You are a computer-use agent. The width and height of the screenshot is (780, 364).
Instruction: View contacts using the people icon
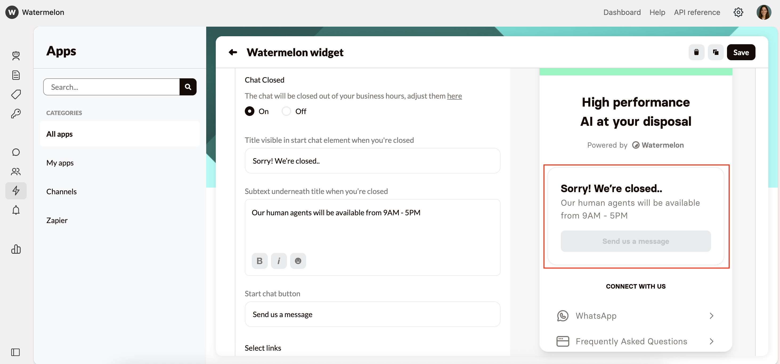(x=16, y=171)
